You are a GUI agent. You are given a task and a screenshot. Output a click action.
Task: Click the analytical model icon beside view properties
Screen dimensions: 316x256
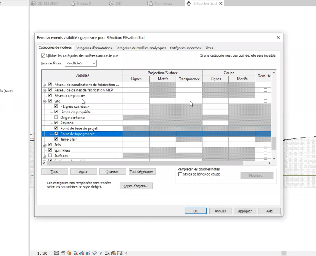point(113,253)
